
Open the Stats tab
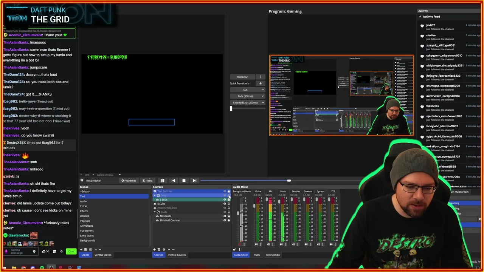click(257, 255)
